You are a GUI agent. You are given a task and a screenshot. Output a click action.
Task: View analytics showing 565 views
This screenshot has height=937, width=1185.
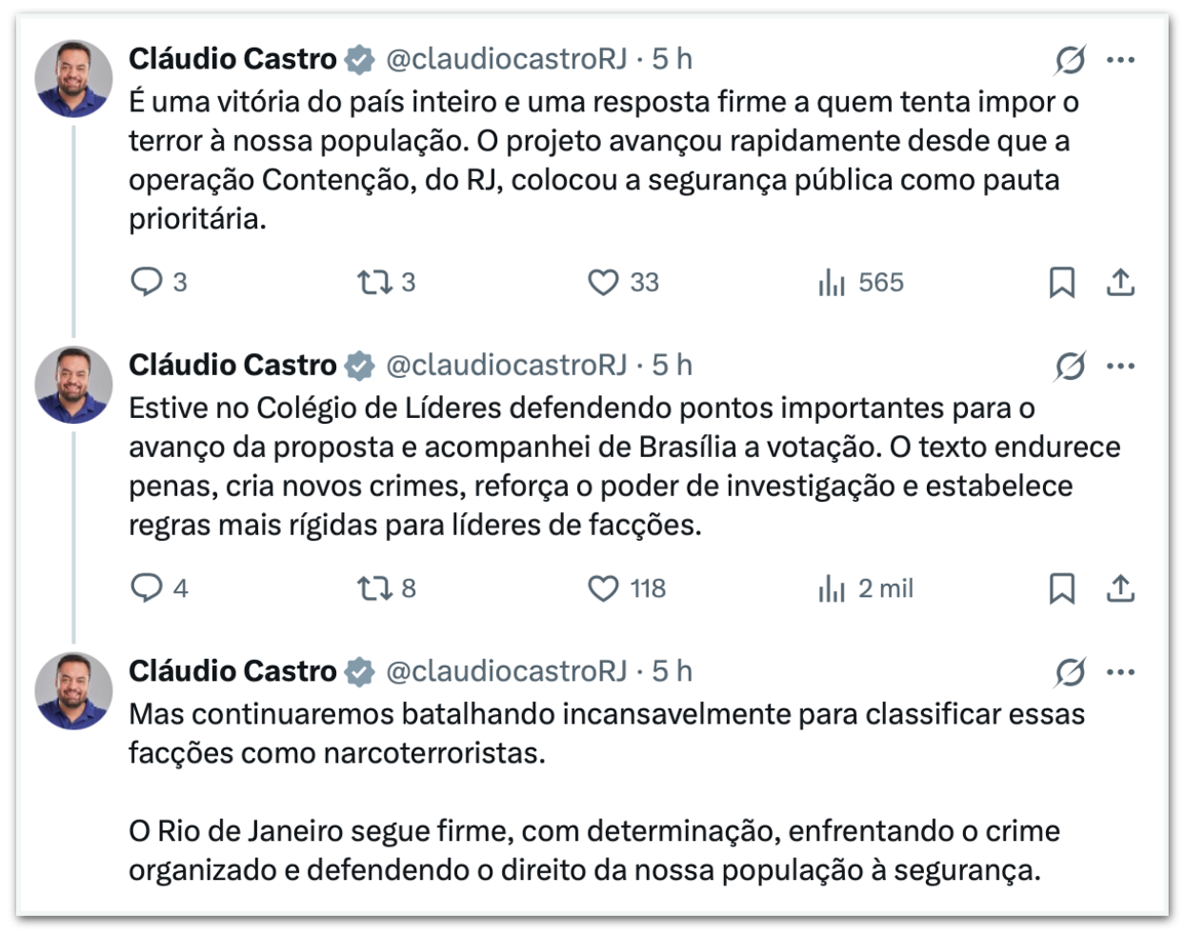[832, 282]
